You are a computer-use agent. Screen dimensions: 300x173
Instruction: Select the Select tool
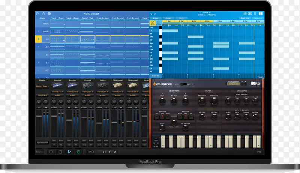coord(159,23)
